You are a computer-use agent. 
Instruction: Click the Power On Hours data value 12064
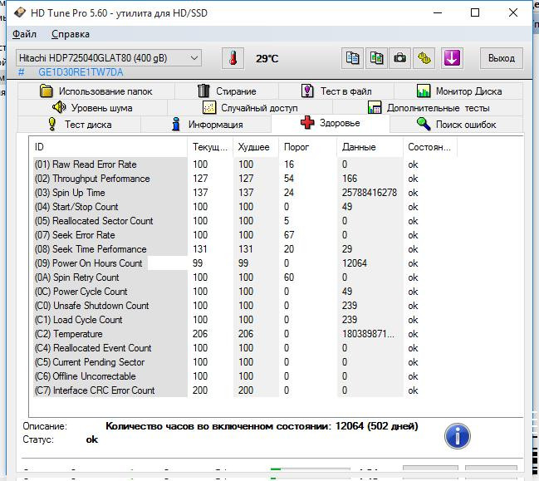[x=355, y=263]
